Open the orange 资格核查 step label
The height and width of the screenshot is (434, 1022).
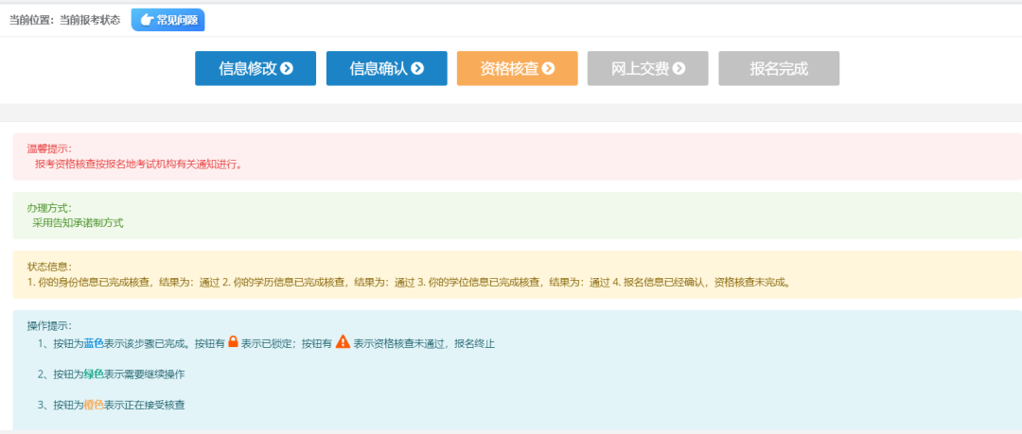click(509, 68)
